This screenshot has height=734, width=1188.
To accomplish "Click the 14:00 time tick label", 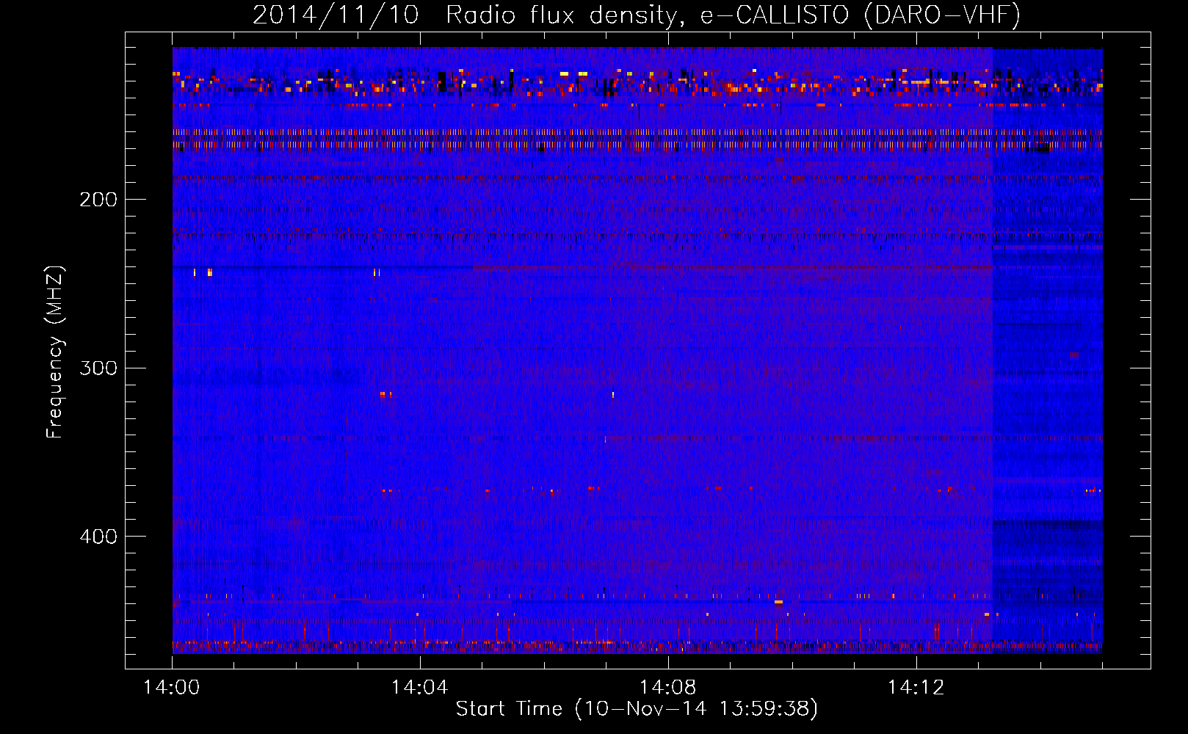I will click(172, 688).
